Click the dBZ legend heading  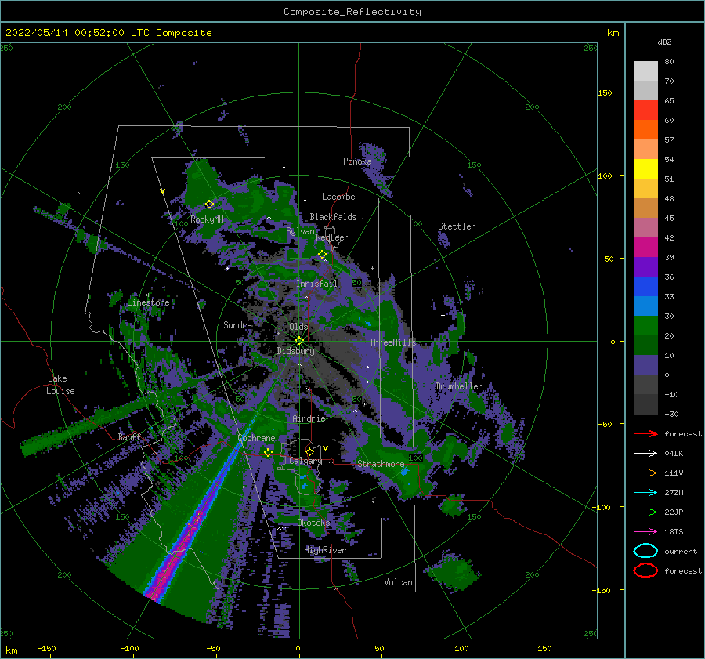[664, 42]
